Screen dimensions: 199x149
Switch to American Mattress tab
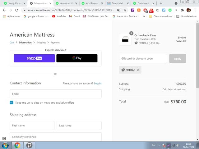coord(67,3)
